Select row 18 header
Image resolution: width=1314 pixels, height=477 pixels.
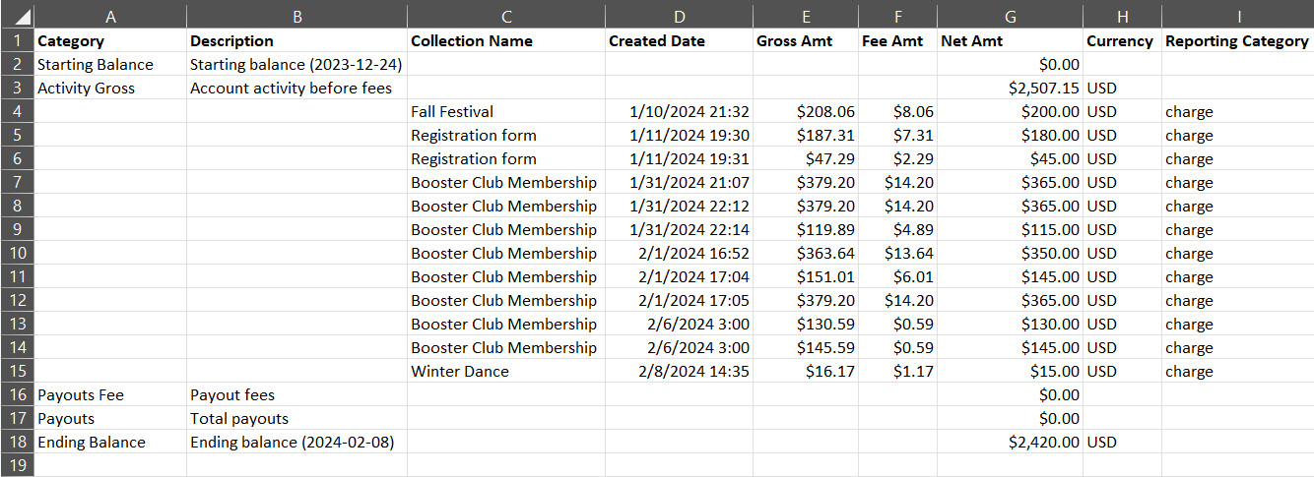click(x=17, y=443)
